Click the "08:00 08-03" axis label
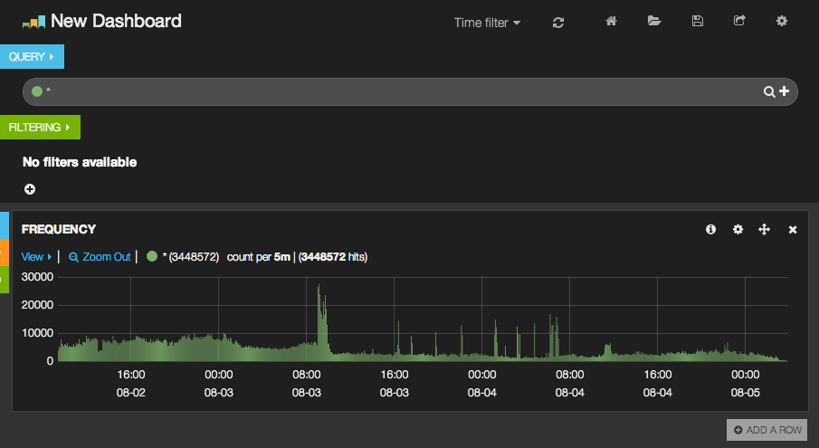Screen dimensions: 819x448 [x=306, y=383]
